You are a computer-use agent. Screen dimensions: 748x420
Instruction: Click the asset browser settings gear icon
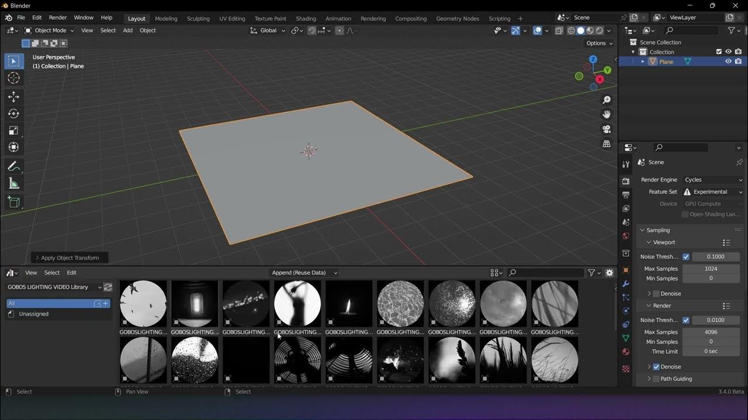coord(610,272)
